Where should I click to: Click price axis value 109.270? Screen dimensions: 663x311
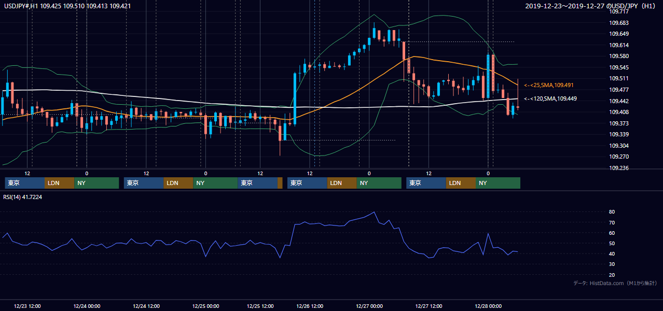[619, 157]
